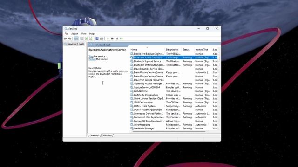Open the Properties toolbar icon

(82, 39)
